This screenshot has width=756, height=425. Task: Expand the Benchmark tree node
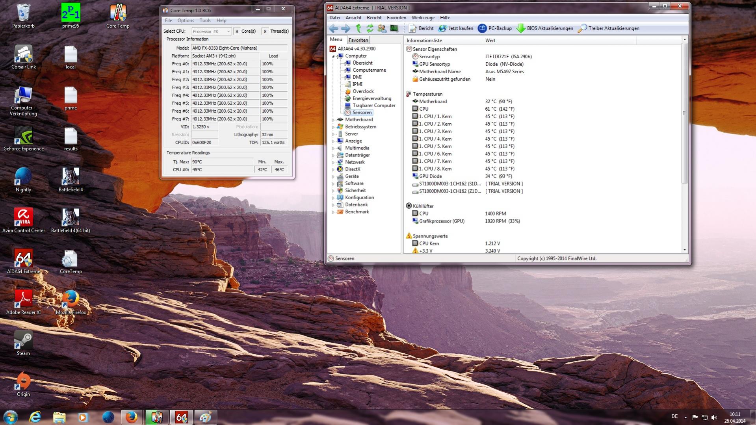coord(333,212)
